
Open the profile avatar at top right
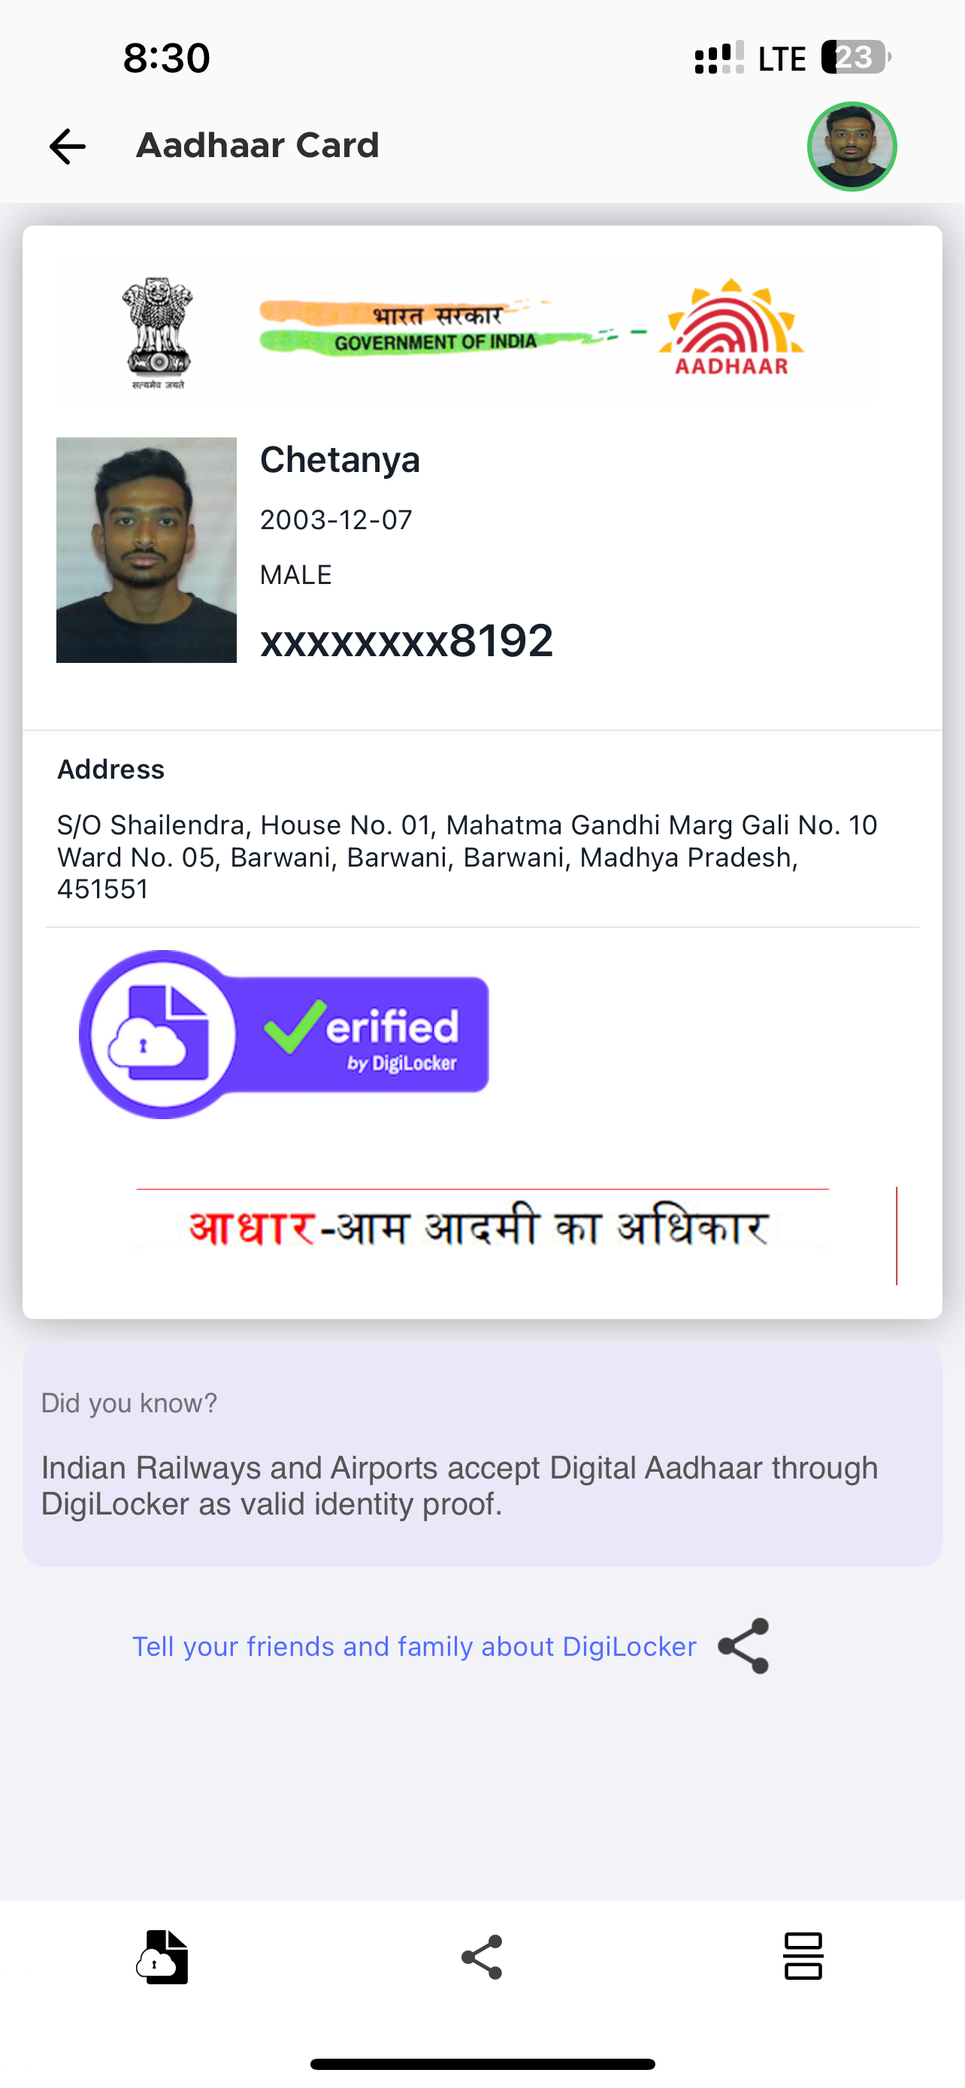point(852,147)
